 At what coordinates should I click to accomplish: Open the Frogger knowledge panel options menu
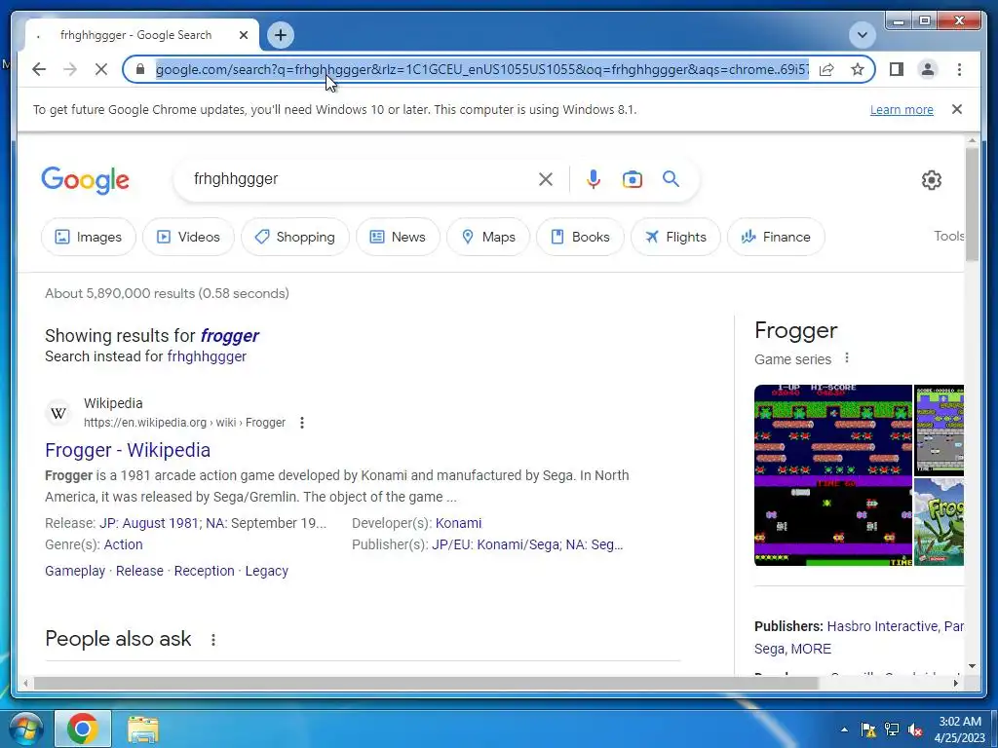click(847, 358)
